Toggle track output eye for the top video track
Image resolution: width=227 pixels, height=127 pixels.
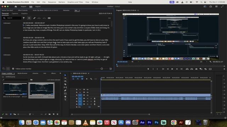(x=88, y=89)
